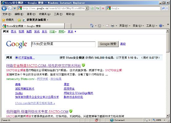The height and width of the screenshot is (123, 171).
Task: Open the Sniffer sitelink
Action: tap(19, 93)
